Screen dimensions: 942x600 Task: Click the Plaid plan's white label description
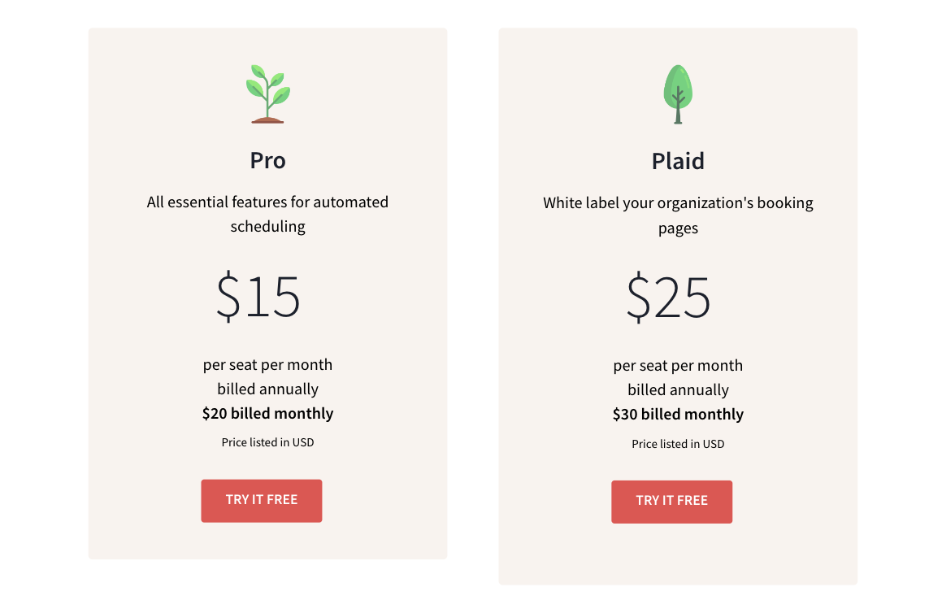click(x=678, y=215)
